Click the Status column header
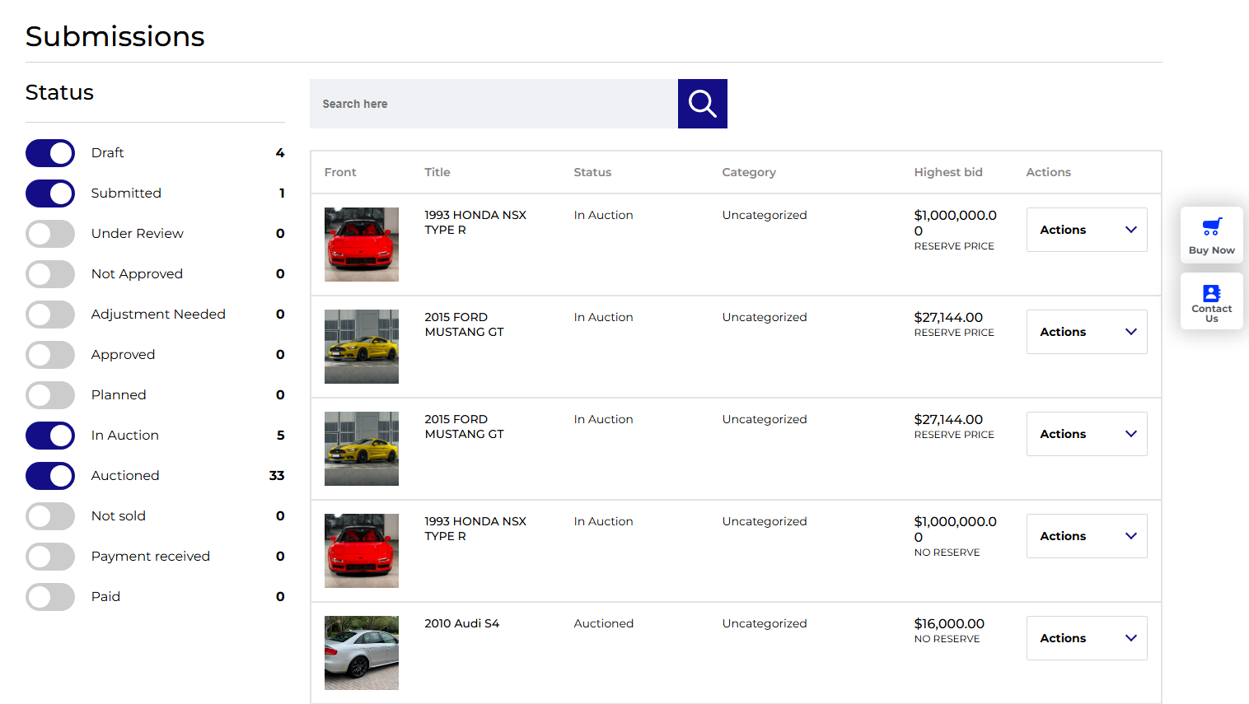 coord(592,172)
